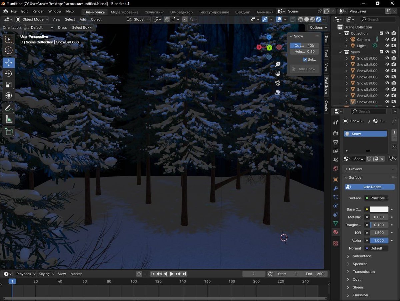Open the Object Mode dropdown

click(x=32, y=19)
